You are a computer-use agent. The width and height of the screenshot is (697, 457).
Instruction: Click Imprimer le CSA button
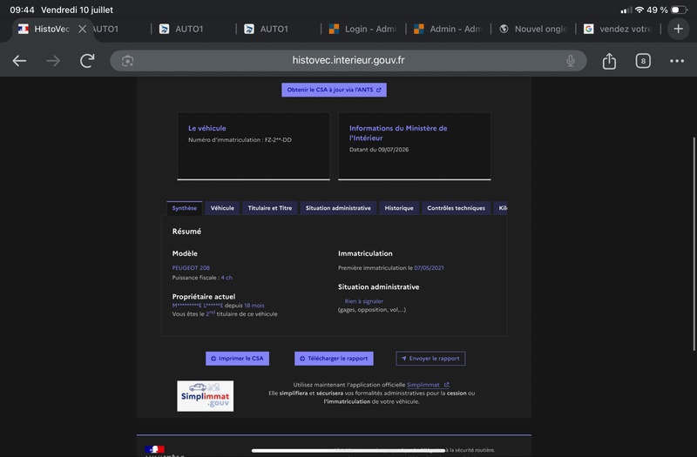point(237,359)
